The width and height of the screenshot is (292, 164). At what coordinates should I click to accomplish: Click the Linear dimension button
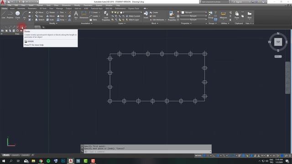(94, 12)
